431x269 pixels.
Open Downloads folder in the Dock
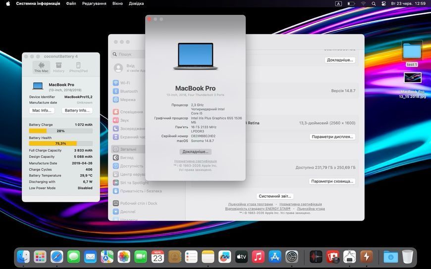(x=390, y=257)
